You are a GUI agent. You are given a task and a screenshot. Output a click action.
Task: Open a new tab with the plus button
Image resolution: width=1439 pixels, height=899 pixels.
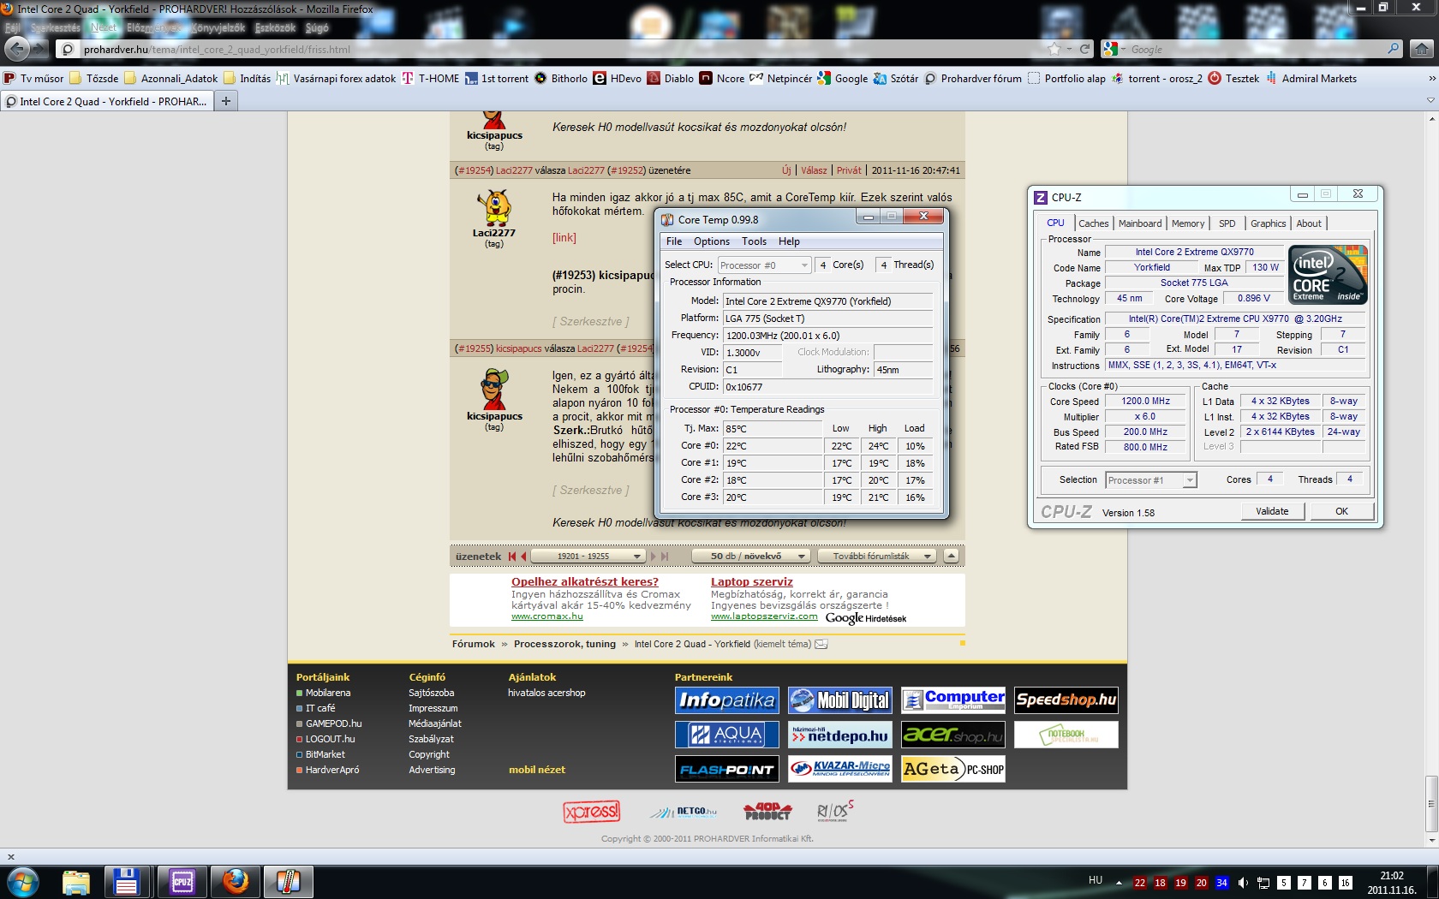(x=226, y=101)
